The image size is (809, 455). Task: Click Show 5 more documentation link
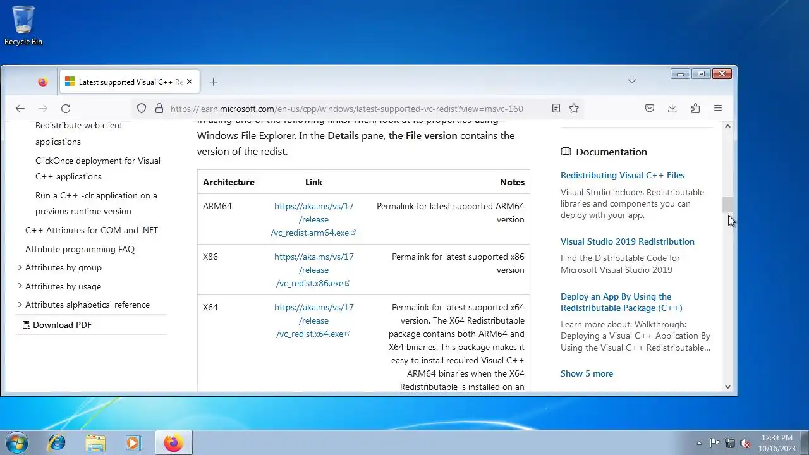(587, 373)
